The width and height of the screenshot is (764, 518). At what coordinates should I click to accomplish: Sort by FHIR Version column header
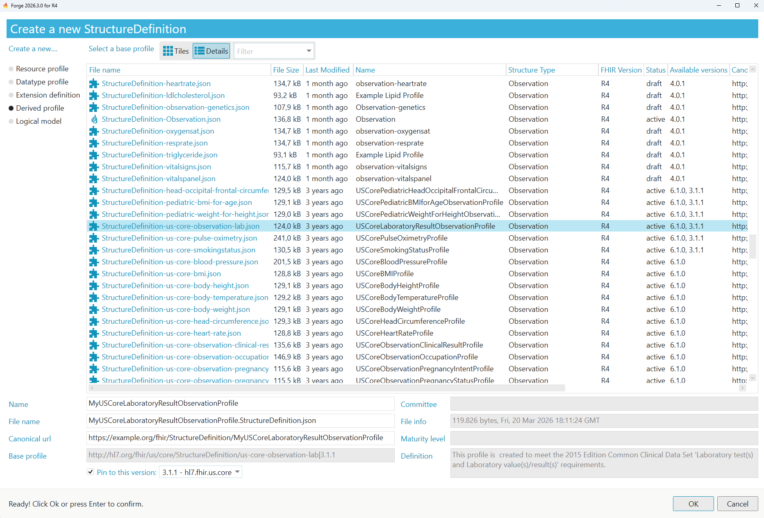click(621, 70)
